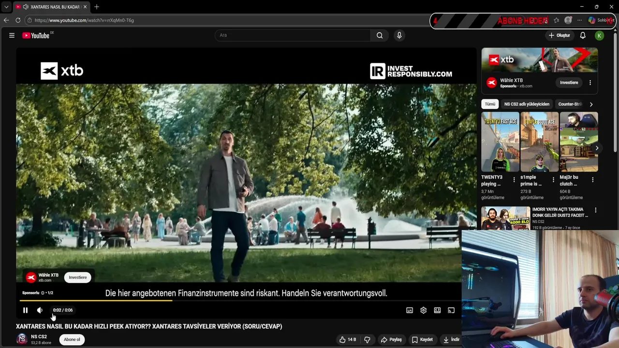This screenshot has height=348, width=619.
Task: Close the XANTARES NASIL BU KADAR tab
Action: click(x=85, y=7)
